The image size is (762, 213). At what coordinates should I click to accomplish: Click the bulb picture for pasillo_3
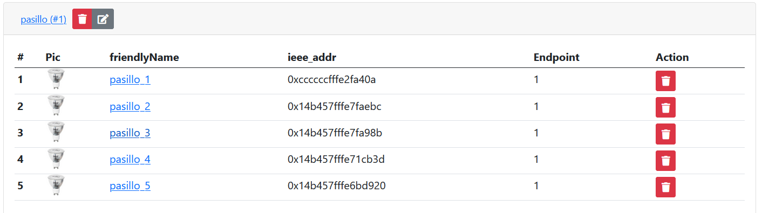(x=56, y=132)
